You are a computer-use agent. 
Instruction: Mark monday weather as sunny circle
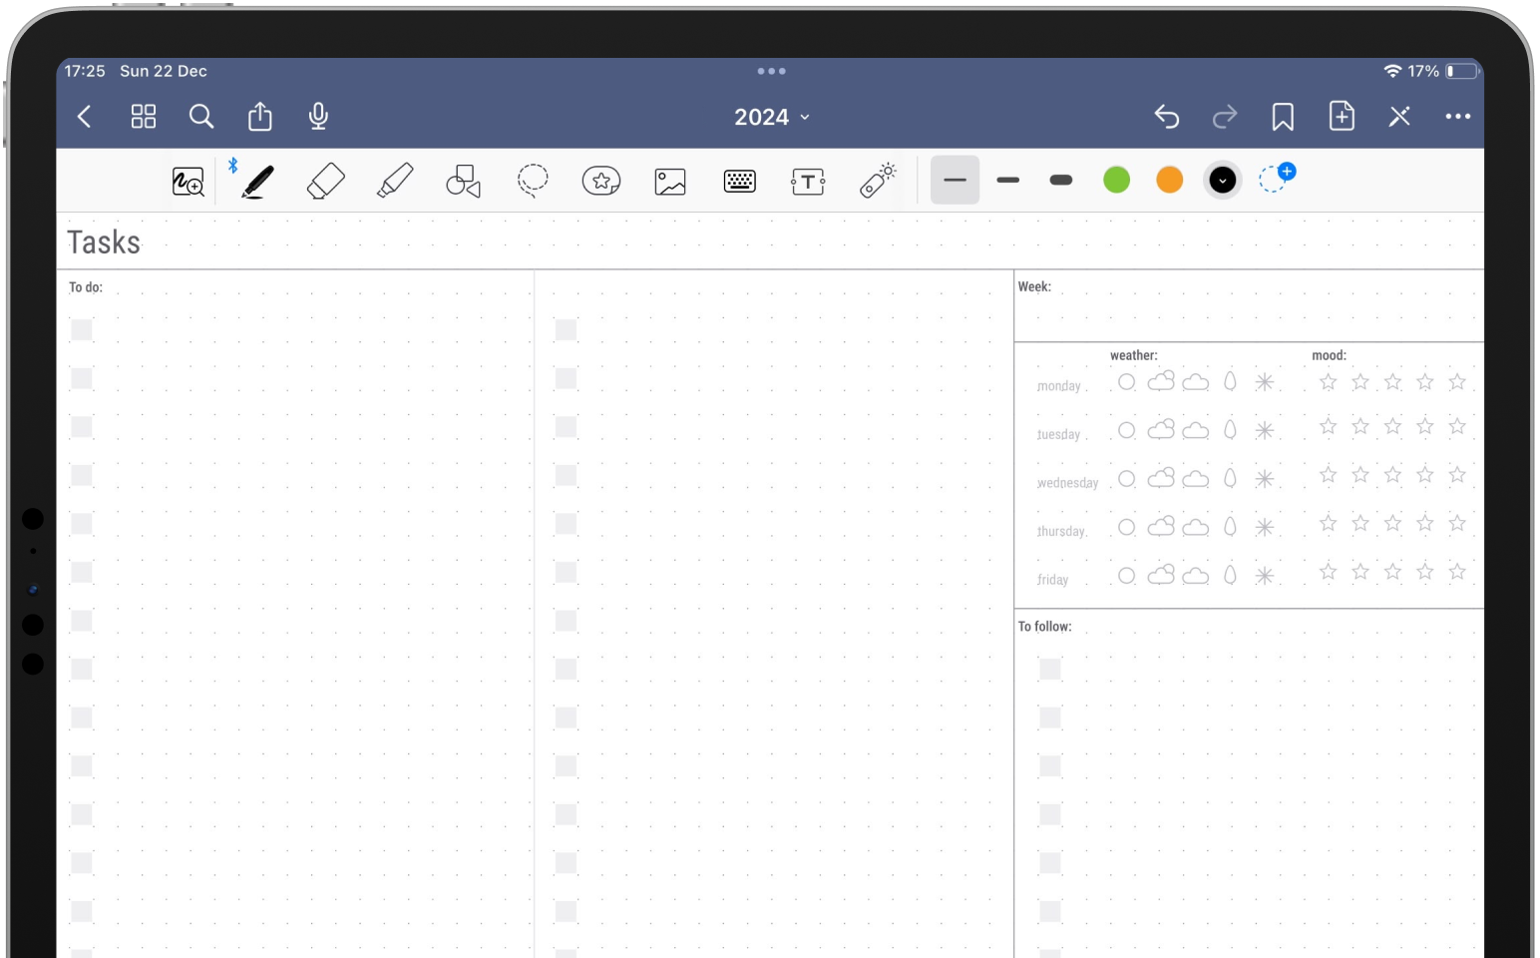point(1127,382)
